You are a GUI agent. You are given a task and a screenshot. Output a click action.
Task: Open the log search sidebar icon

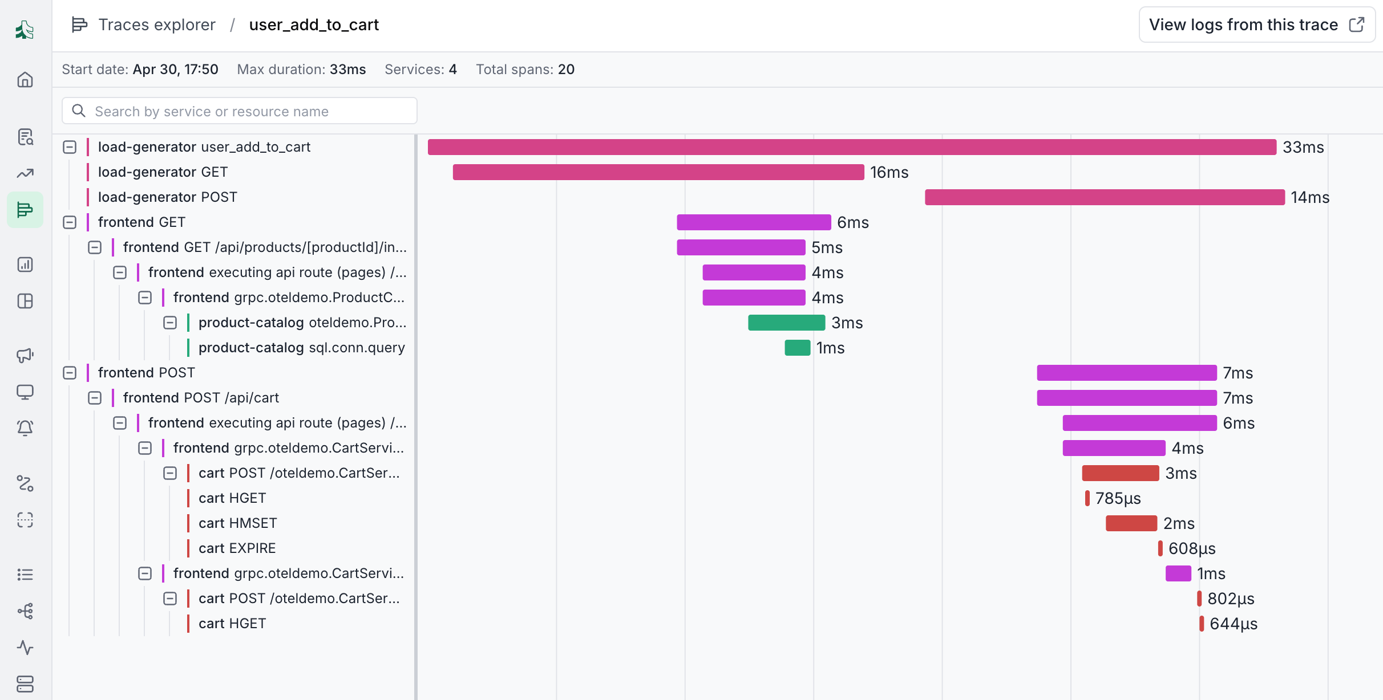[x=25, y=137]
